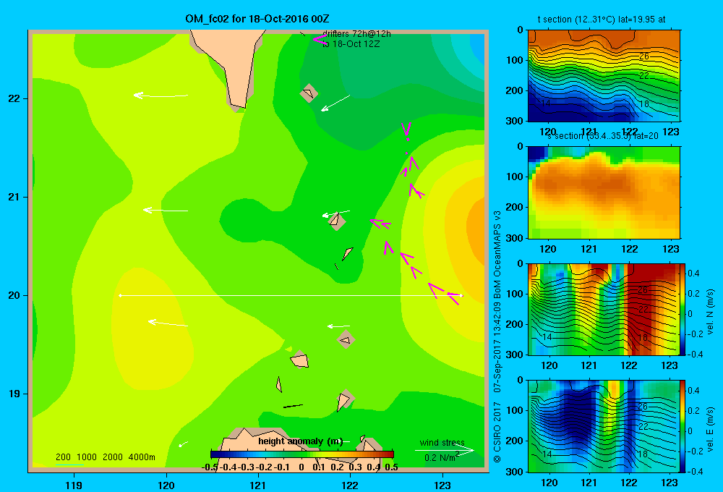Open the temperature section panel
Image resolution: width=723 pixels, height=492 pixels.
pyautogui.click(x=604, y=76)
